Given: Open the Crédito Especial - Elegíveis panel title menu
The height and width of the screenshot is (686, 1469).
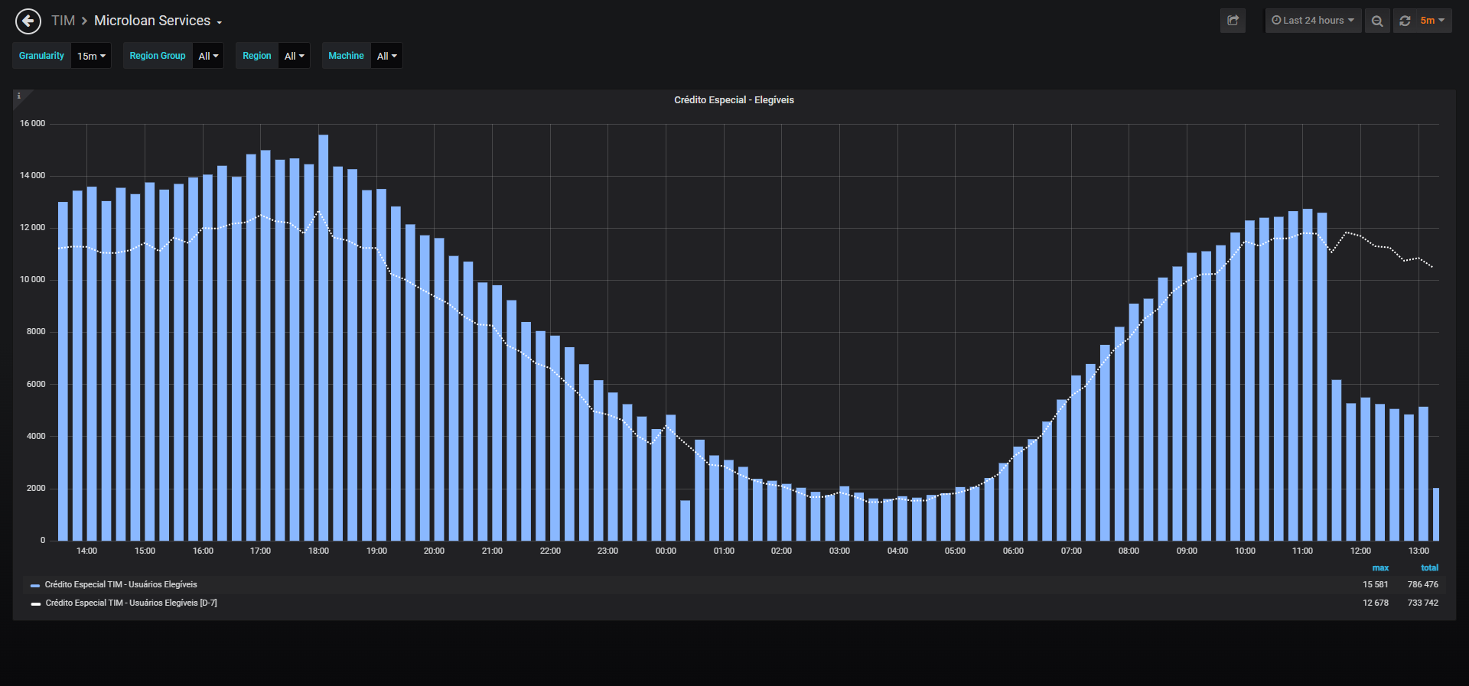Looking at the screenshot, I should (x=734, y=100).
